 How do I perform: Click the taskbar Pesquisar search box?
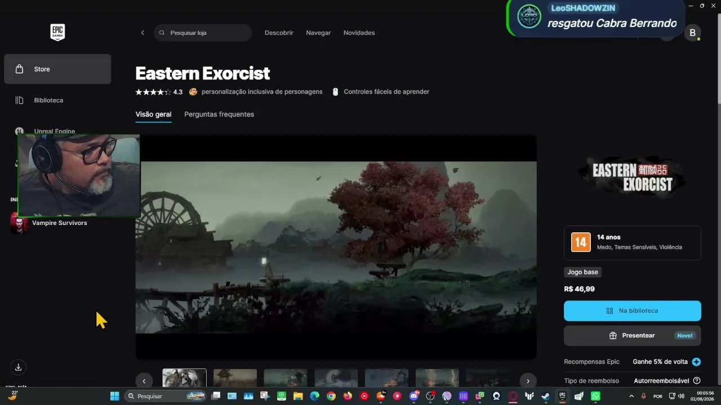tap(166, 396)
